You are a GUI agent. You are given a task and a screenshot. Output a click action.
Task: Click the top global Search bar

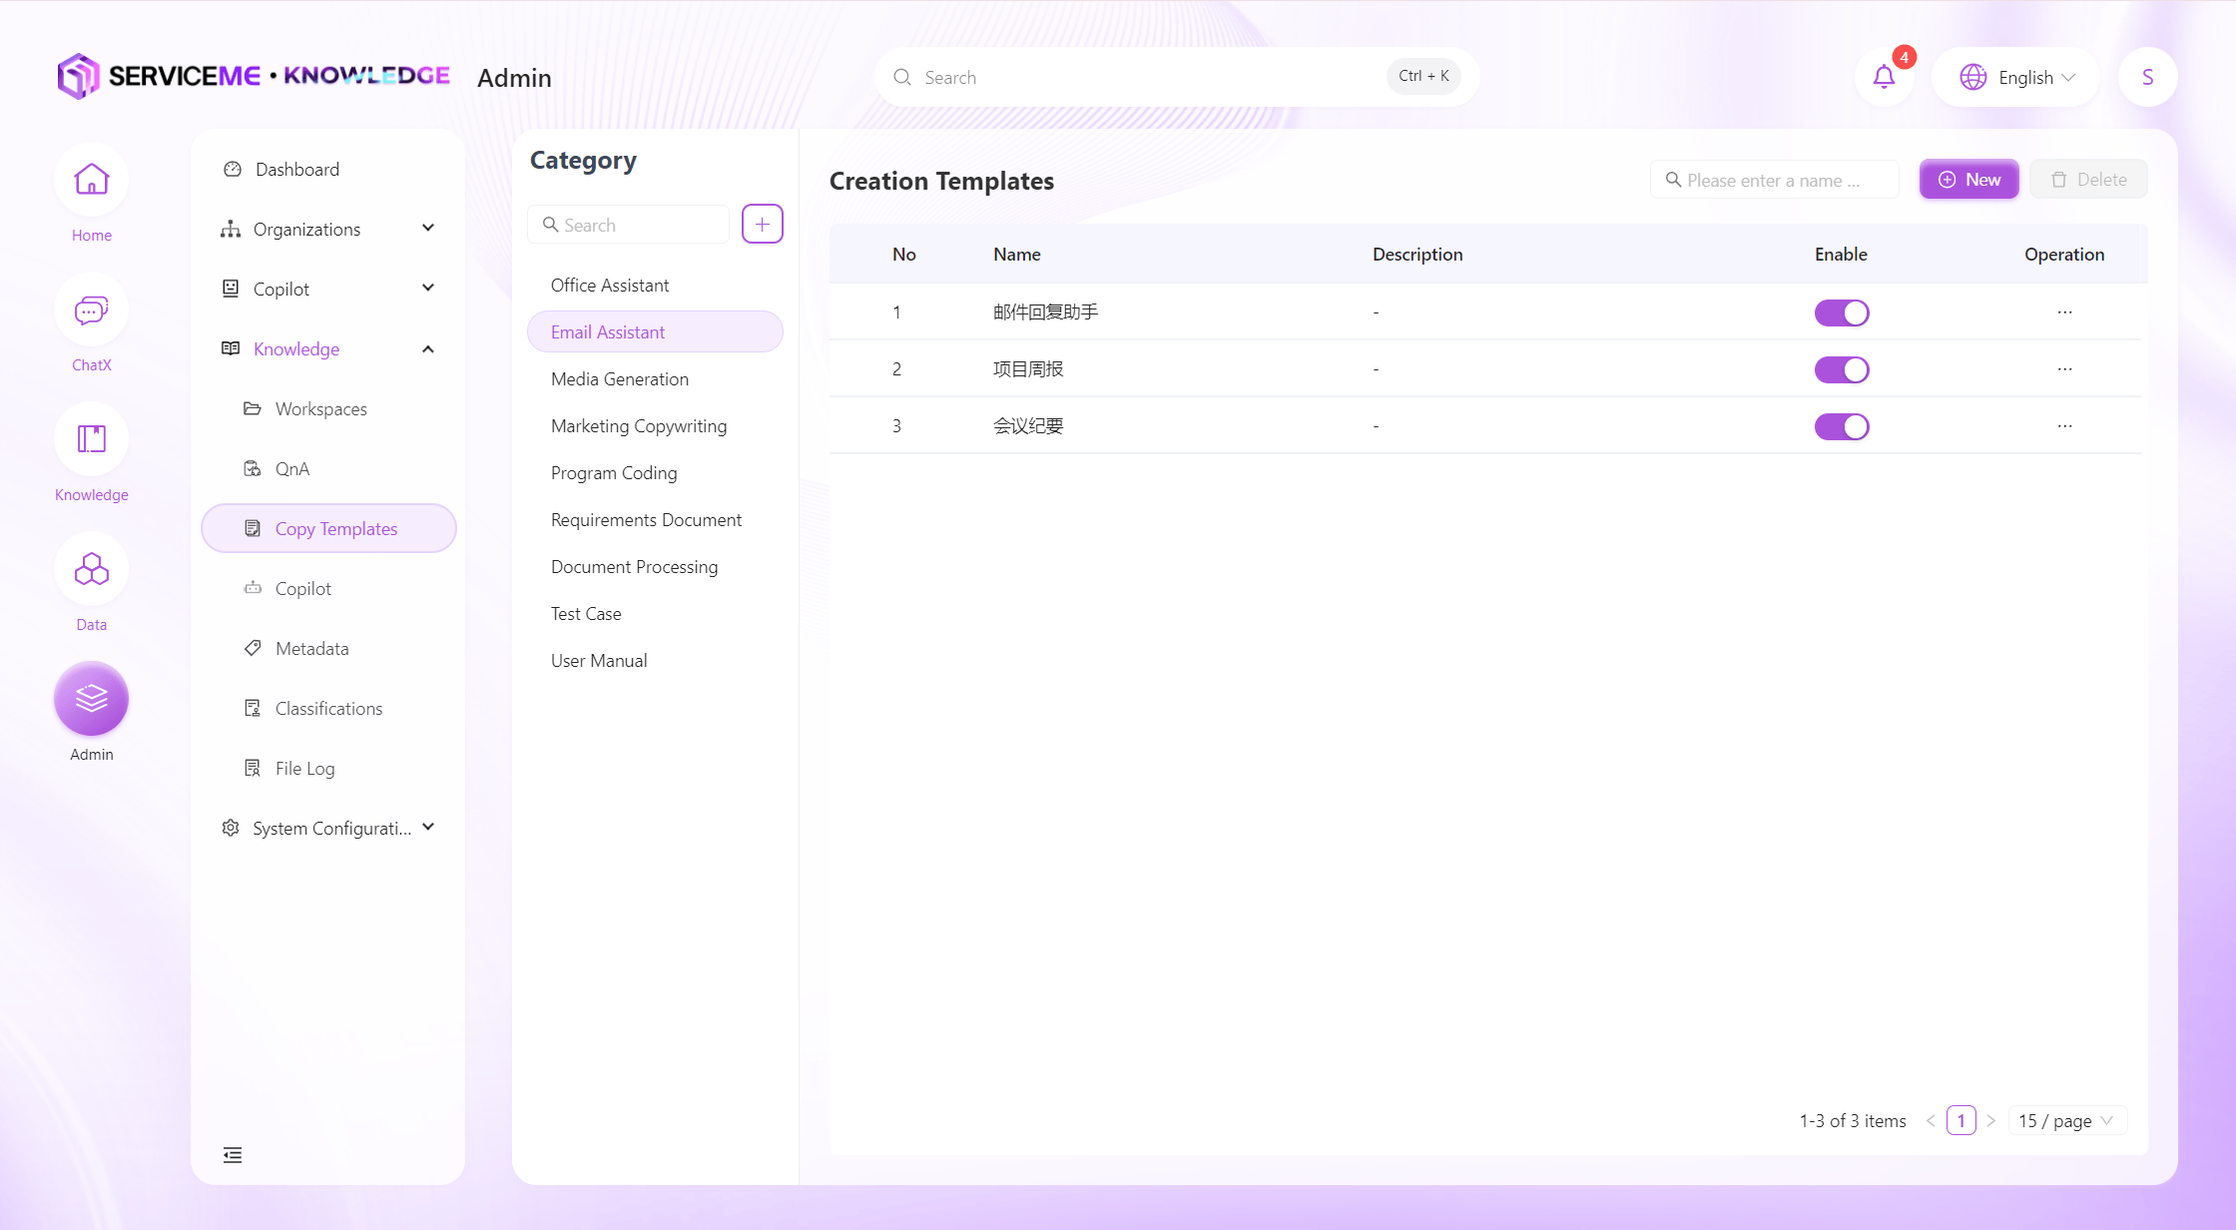coord(1148,77)
